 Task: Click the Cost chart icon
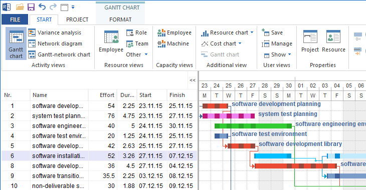click(205, 43)
